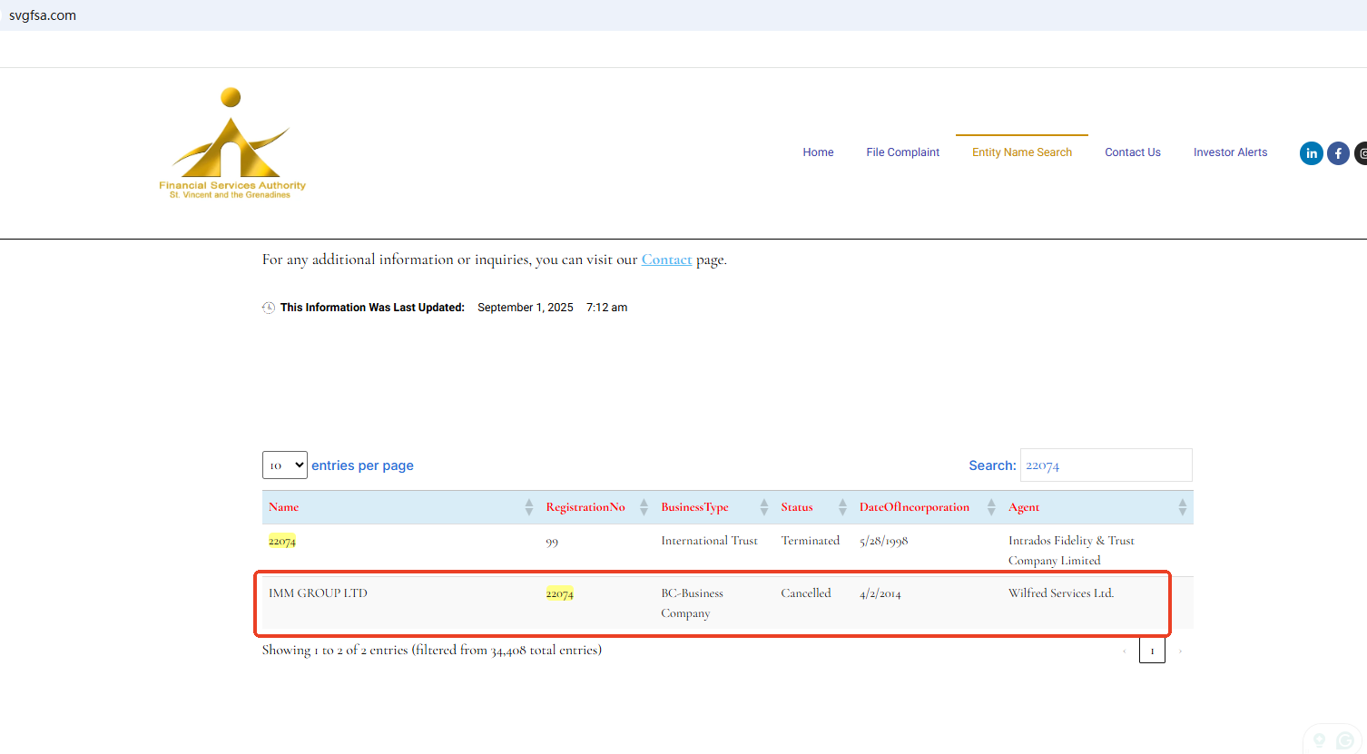Open the LinkedIn social icon
The image size is (1367, 754).
(x=1311, y=153)
